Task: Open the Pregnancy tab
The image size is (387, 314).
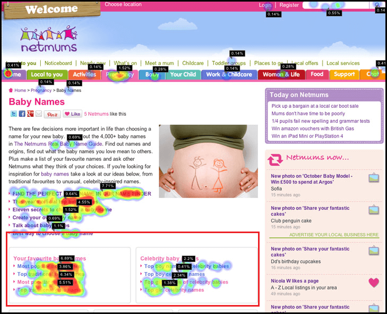Action: [x=120, y=75]
